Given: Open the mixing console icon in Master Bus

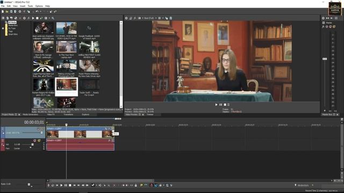Looking at the screenshot, I should tap(336, 18).
